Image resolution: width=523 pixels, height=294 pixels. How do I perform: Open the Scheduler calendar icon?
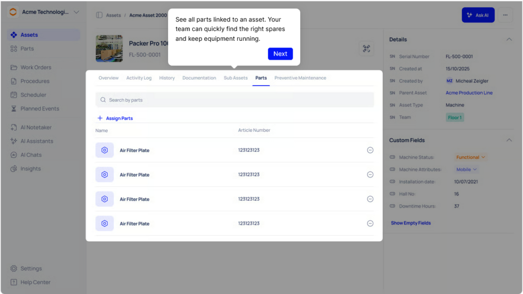14,95
